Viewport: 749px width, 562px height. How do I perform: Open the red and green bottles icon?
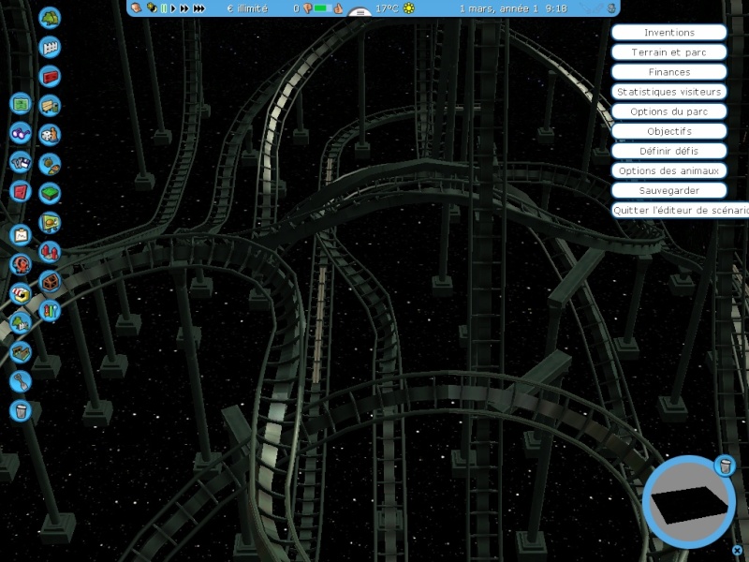click(50, 311)
